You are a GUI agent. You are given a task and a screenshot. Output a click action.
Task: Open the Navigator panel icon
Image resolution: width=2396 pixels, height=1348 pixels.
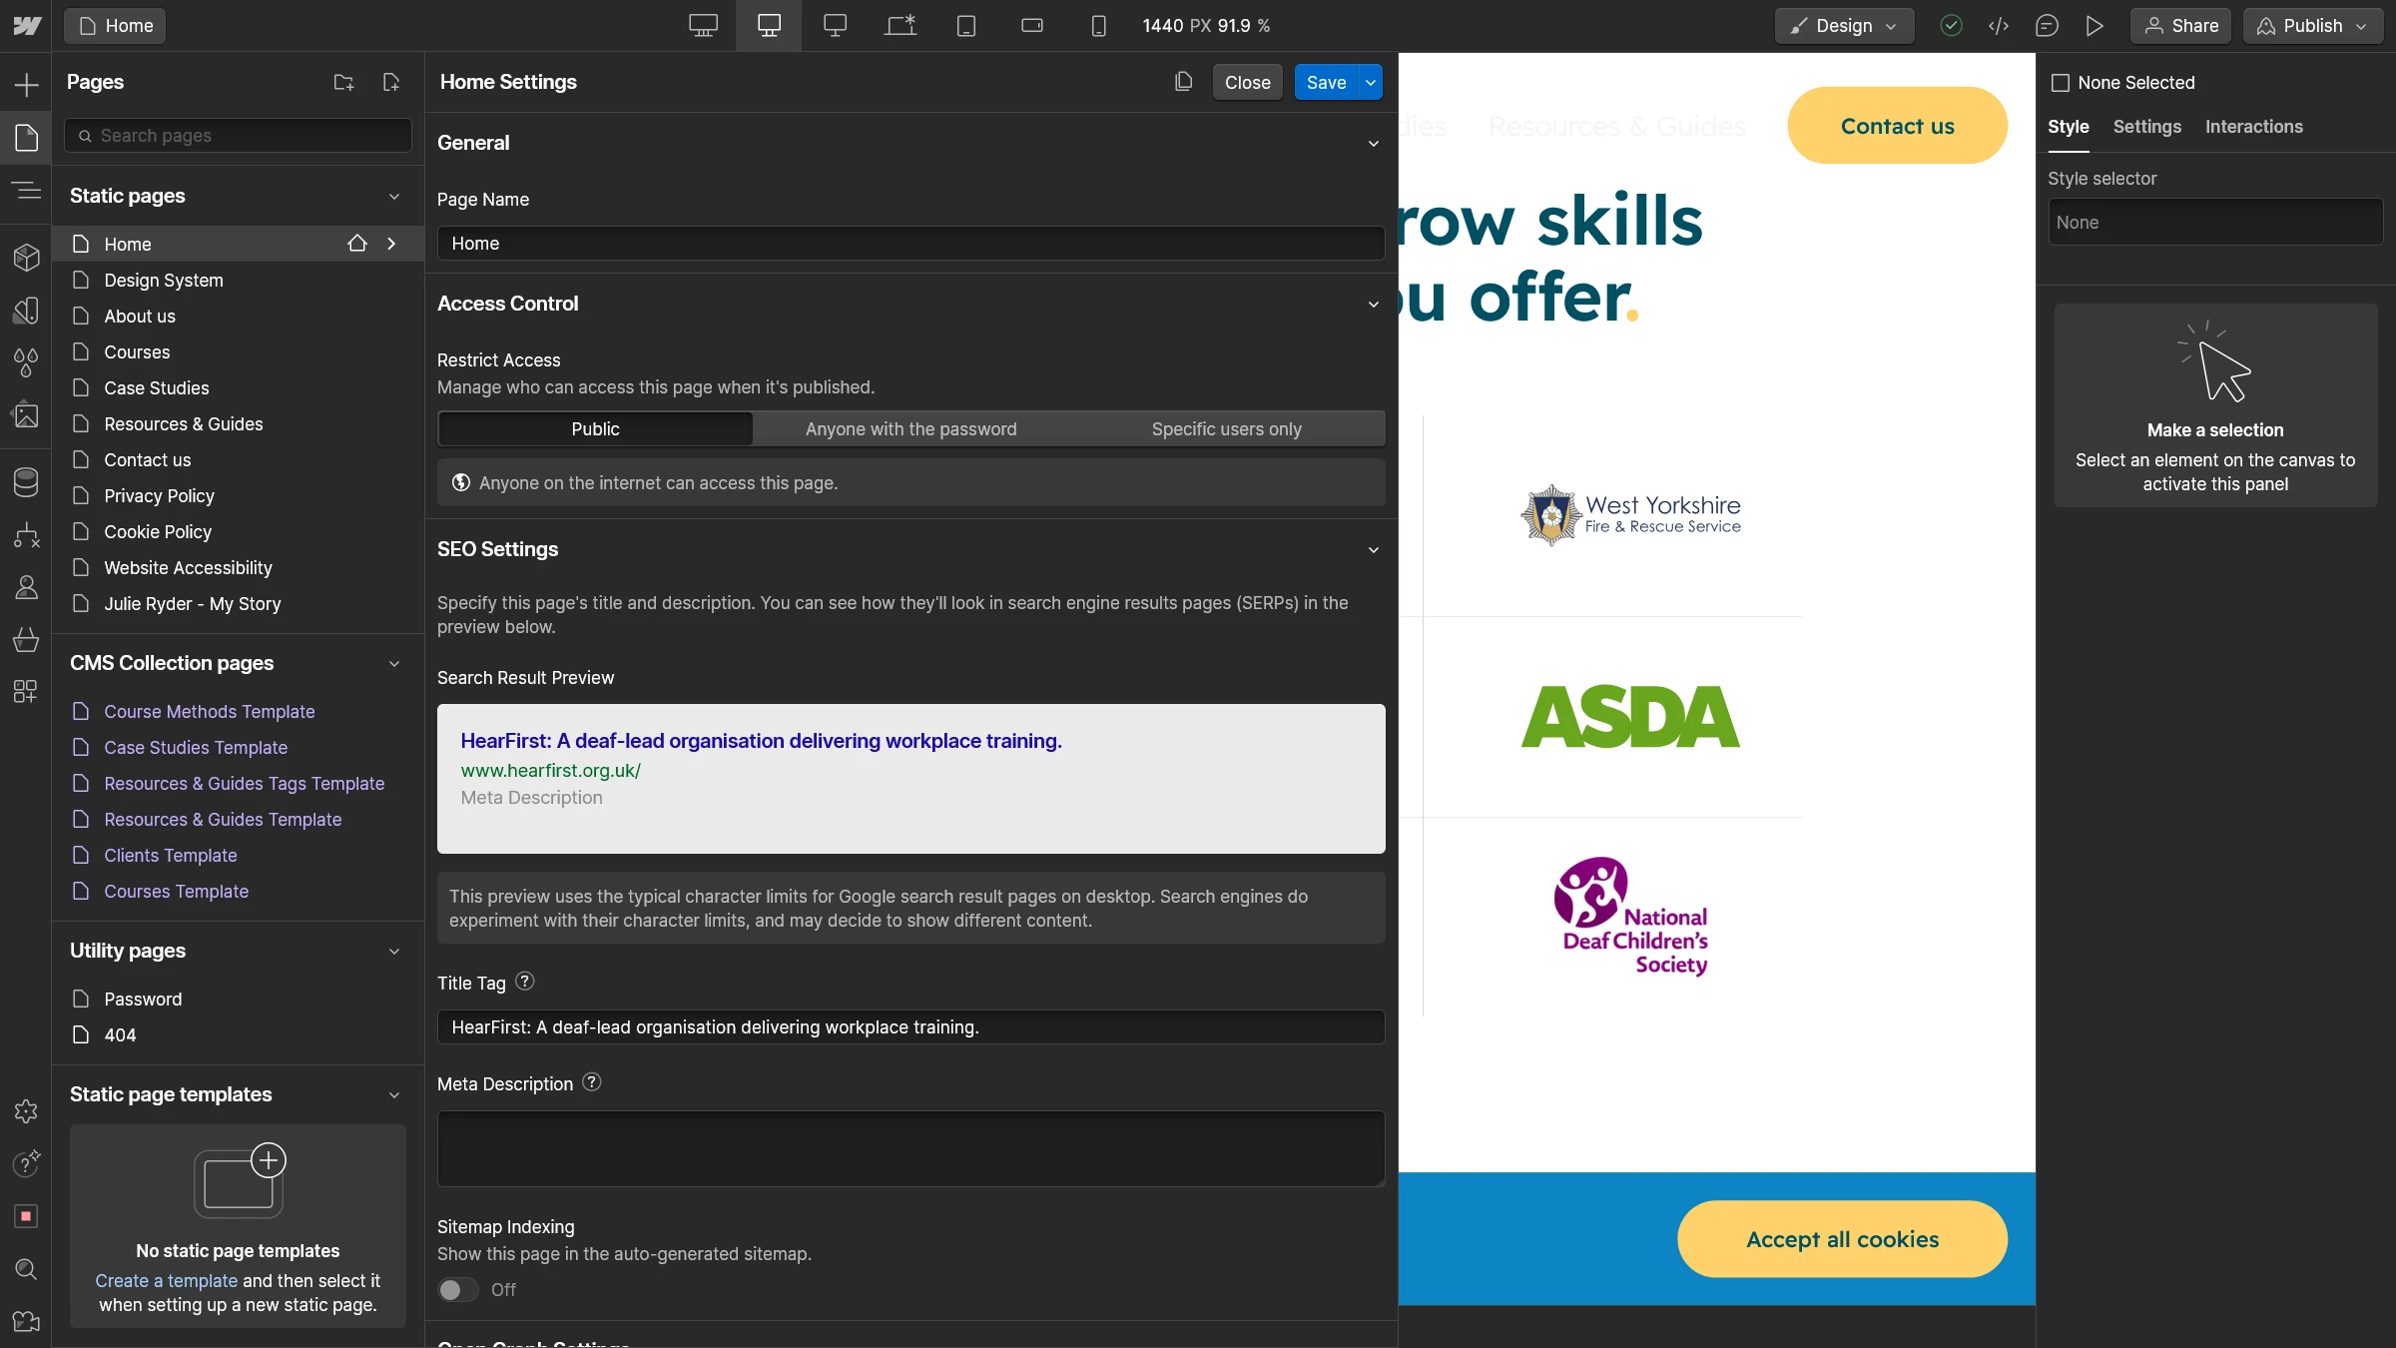[x=26, y=190]
